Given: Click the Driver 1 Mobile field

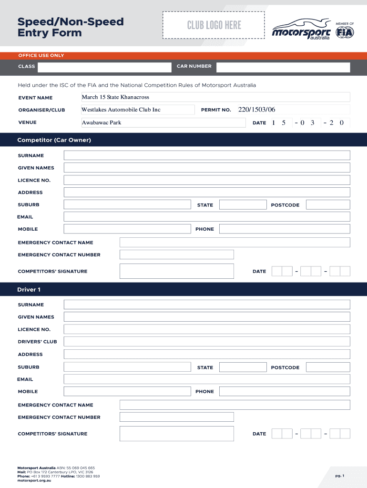Looking at the screenshot, I should [x=127, y=391].
